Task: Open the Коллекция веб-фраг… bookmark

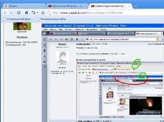Action: [x=18, y=19]
